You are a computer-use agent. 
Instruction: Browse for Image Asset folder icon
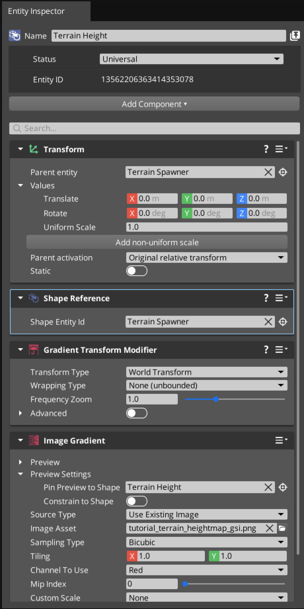282,528
